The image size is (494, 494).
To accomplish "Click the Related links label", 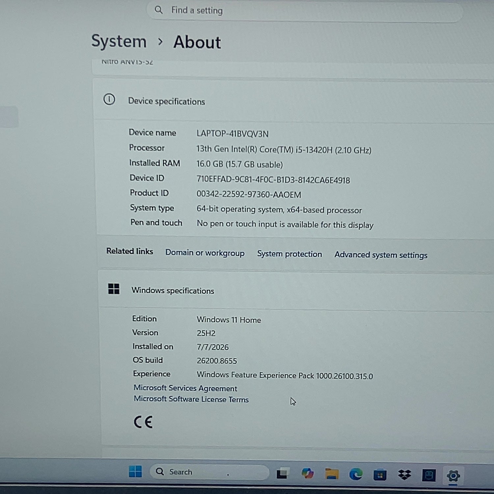I will [130, 251].
